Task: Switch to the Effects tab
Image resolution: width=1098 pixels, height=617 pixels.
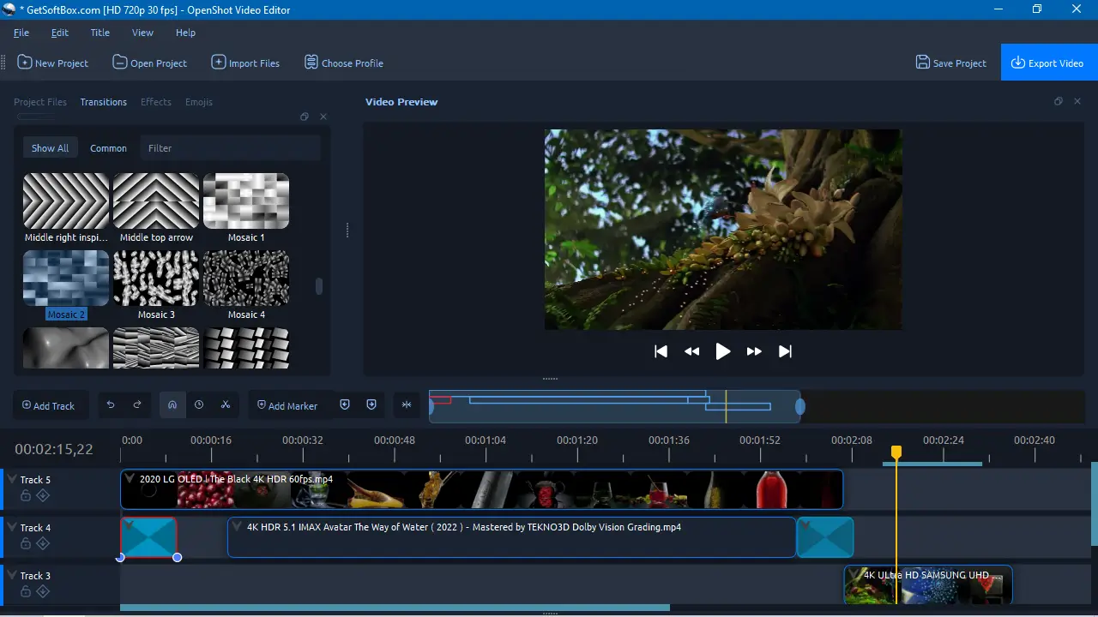Action: [x=156, y=102]
